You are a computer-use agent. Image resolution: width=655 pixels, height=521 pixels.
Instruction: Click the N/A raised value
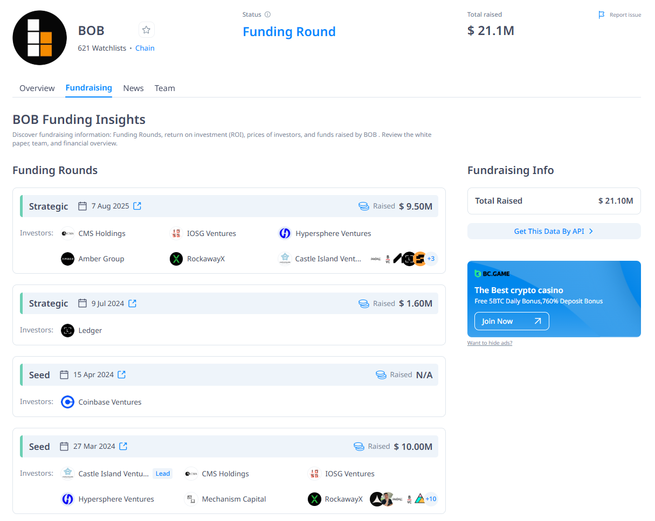point(424,374)
